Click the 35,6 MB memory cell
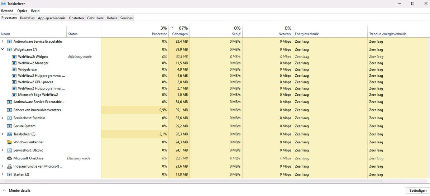The image size is (430, 196). click(x=179, y=118)
